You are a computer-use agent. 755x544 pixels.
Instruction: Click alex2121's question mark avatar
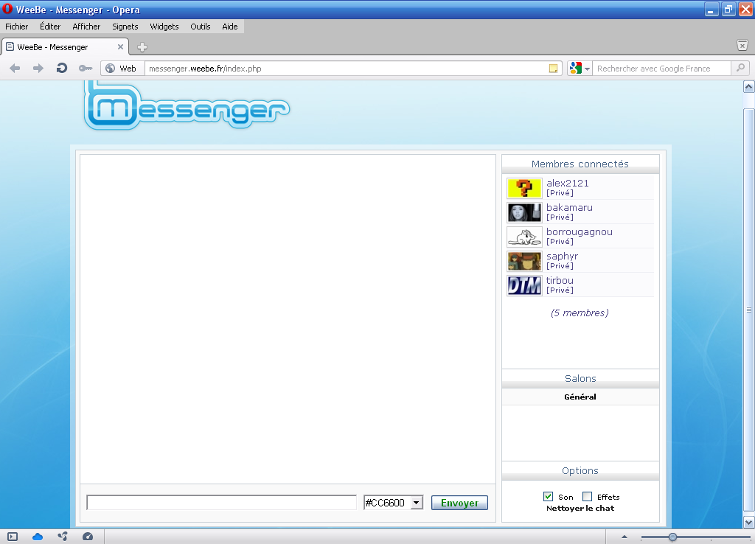coord(524,188)
